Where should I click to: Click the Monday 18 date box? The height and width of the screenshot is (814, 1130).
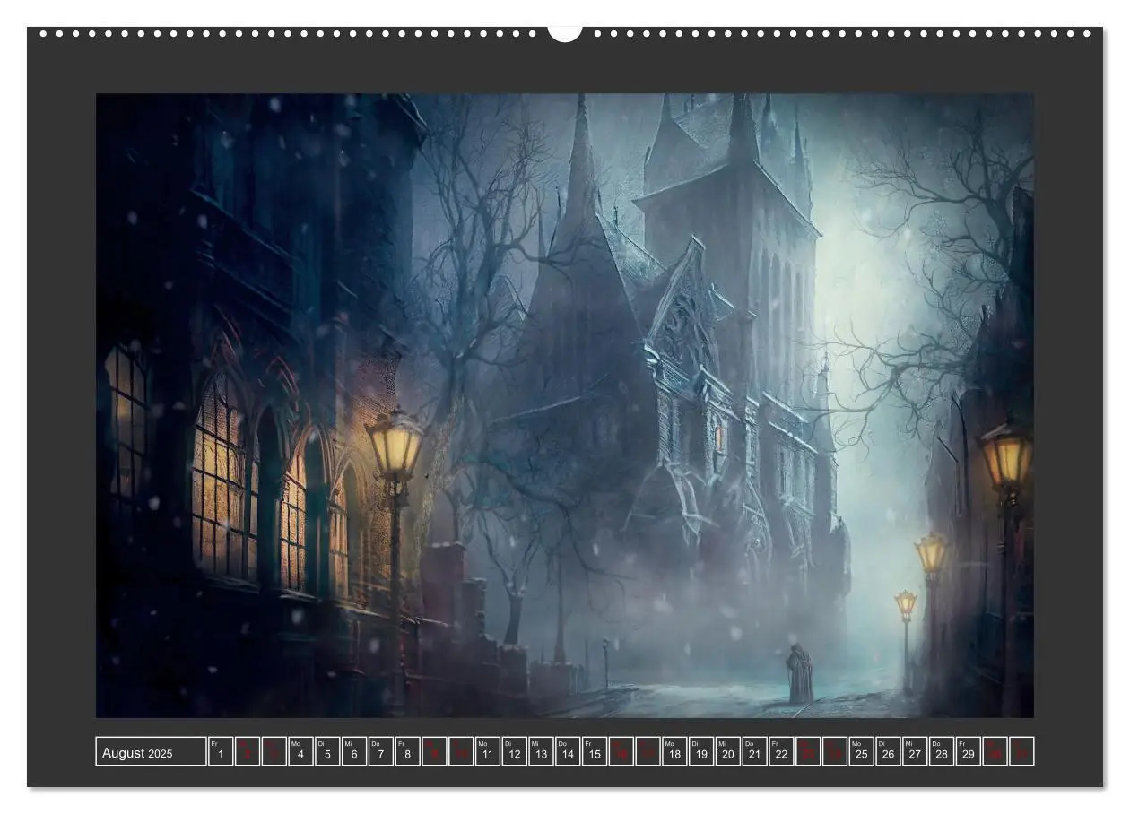click(674, 752)
